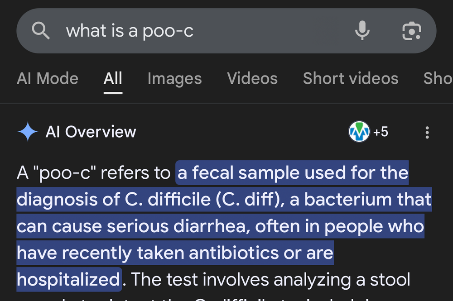Click the magnifying glass search icon
Viewport: 453px width, 301px height.
click(41, 31)
